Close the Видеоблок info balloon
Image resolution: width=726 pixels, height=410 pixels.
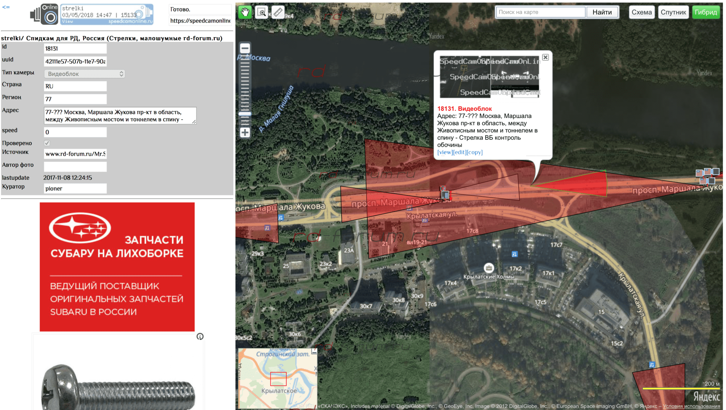point(545,57)
